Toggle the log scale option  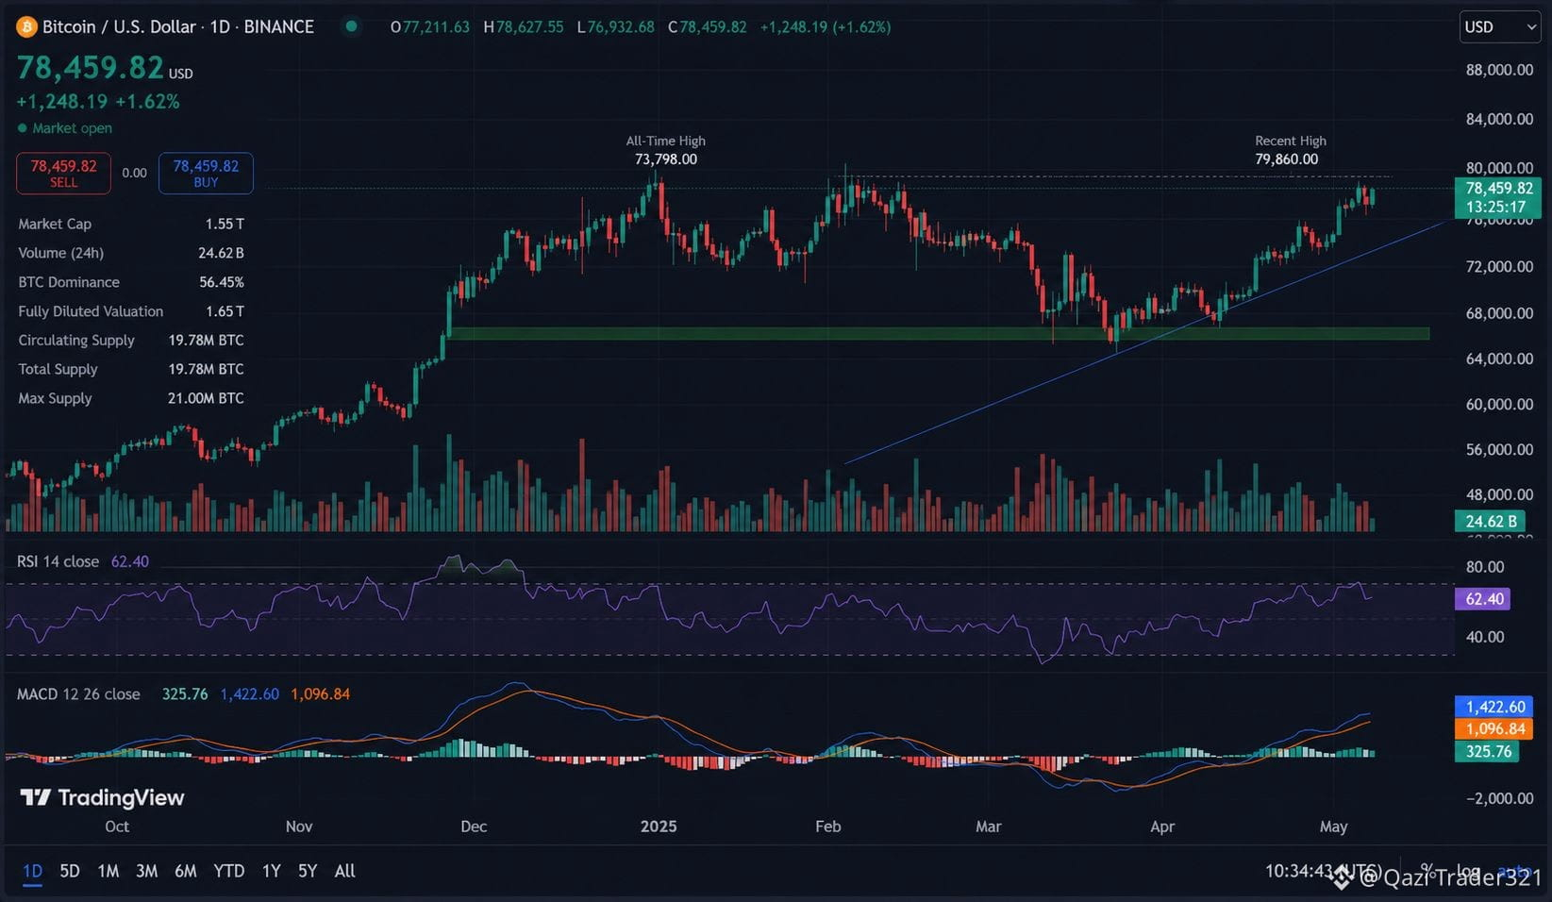(1468, 870)
